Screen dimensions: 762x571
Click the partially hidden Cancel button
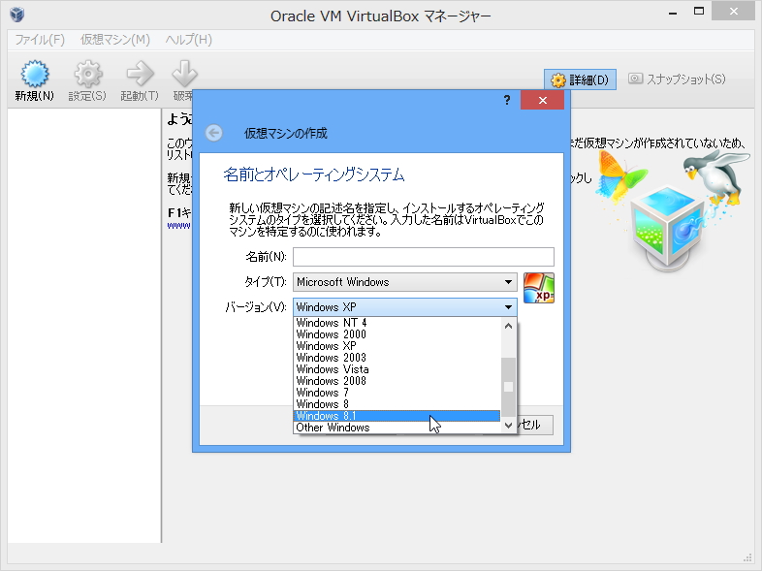coord(535,425)
